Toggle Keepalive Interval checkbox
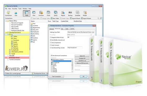147x96 pixels. click(x=51, y=37)
